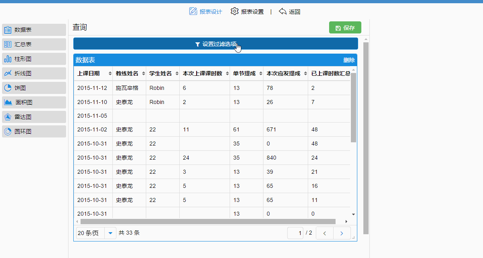Switch to 报表设计 tab

point(206,12)
